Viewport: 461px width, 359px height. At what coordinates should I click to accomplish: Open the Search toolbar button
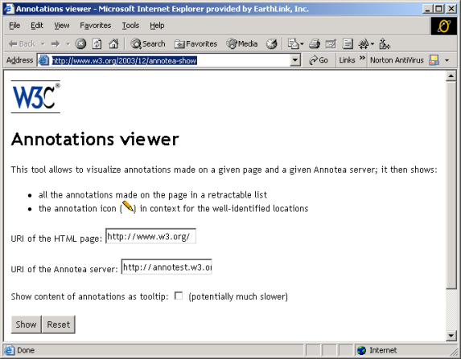tap(148, 44)
